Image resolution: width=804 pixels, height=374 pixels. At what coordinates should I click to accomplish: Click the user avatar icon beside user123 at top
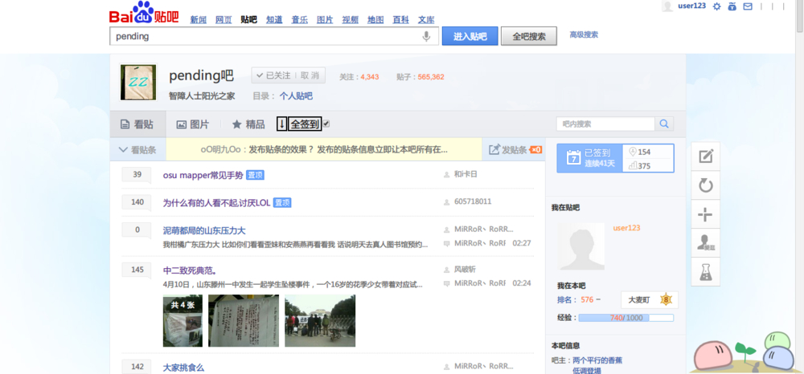tap(667, 6)
